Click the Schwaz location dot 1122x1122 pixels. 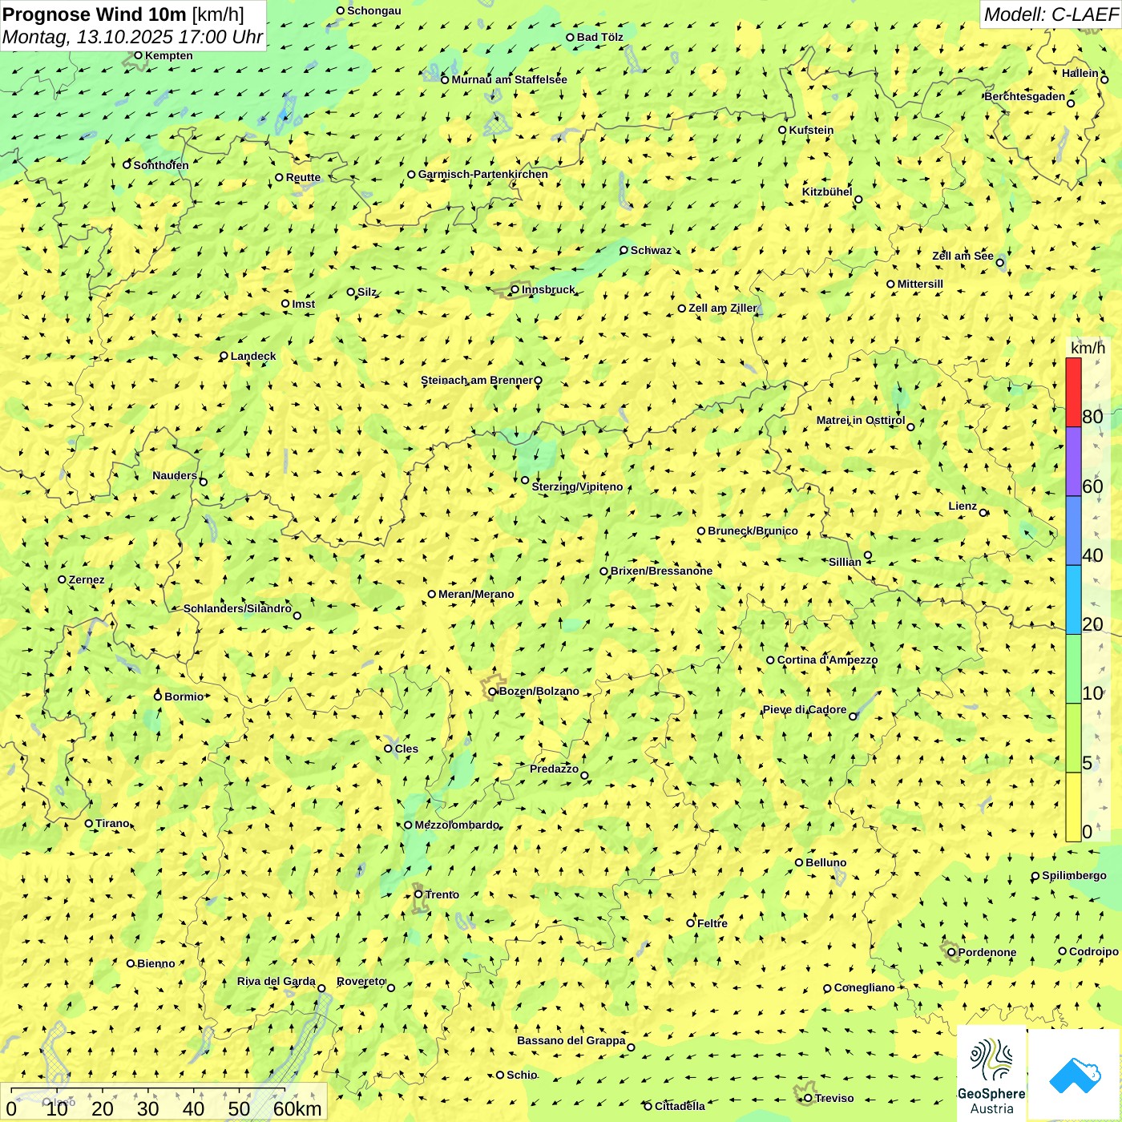pyautogui.click(x=624, y=250)
